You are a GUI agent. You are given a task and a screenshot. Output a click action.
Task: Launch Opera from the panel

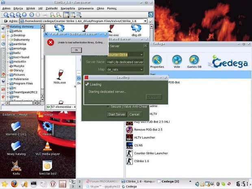[x=53, y=184]
